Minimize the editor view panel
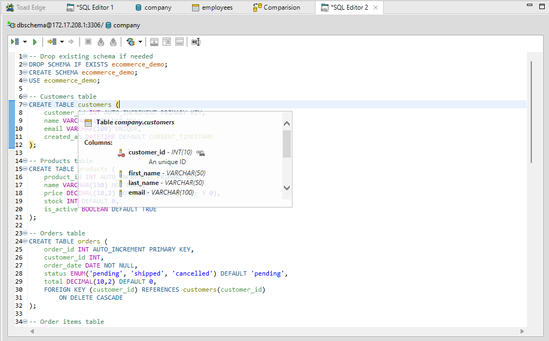The height and width of the screenshot is (341, 549). click(x=530, y=5)
